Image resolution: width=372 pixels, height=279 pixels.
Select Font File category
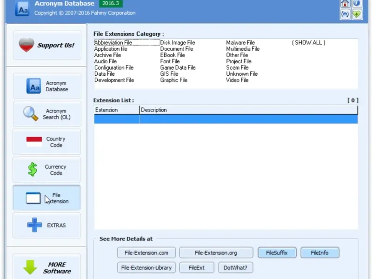(x=170, y=61)
